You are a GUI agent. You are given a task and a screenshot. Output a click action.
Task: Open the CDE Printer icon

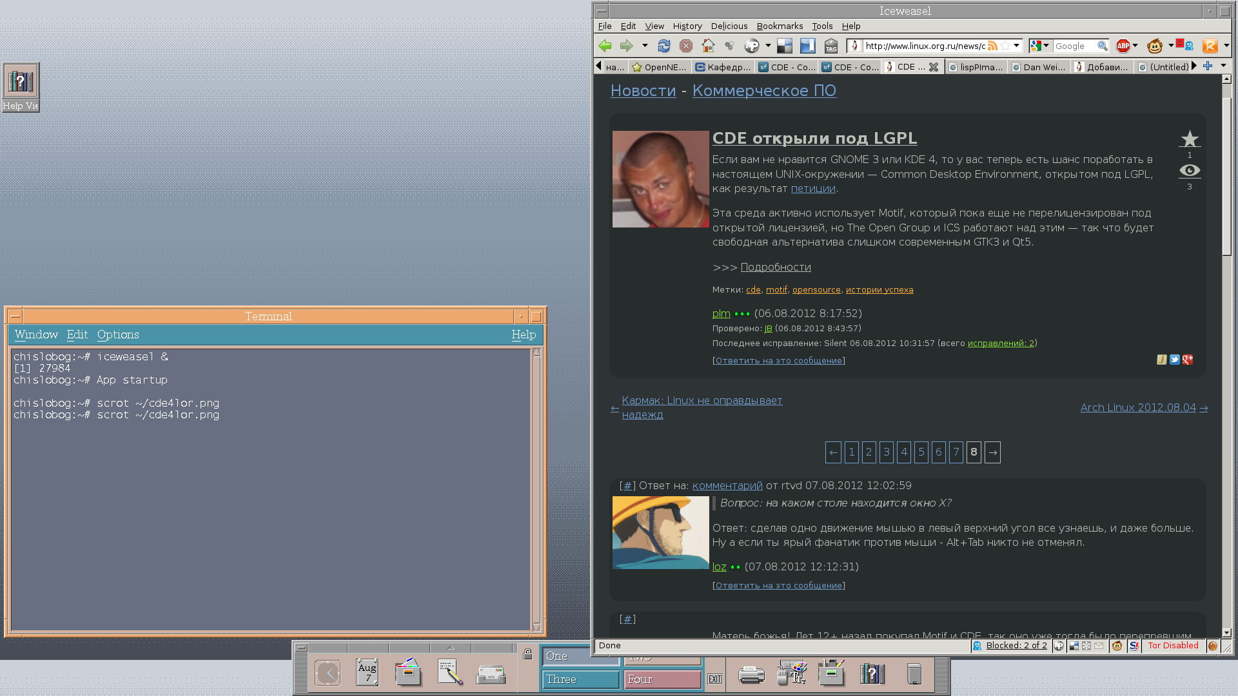[x=751, y=675]
